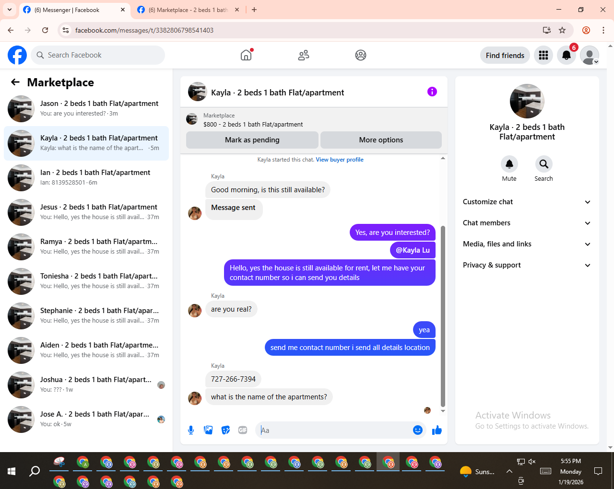614x489 pixels.
Task: Expand Customize chat section
Action: tap(527, 202)
